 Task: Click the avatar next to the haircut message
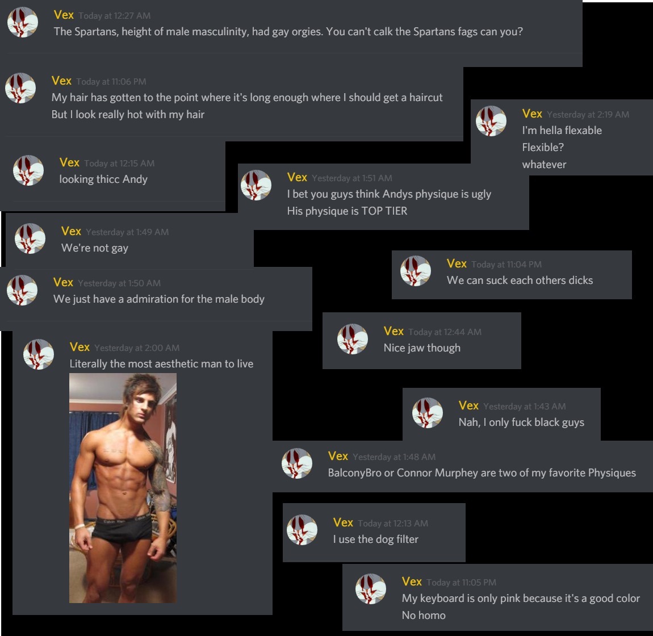pos(20,88)
